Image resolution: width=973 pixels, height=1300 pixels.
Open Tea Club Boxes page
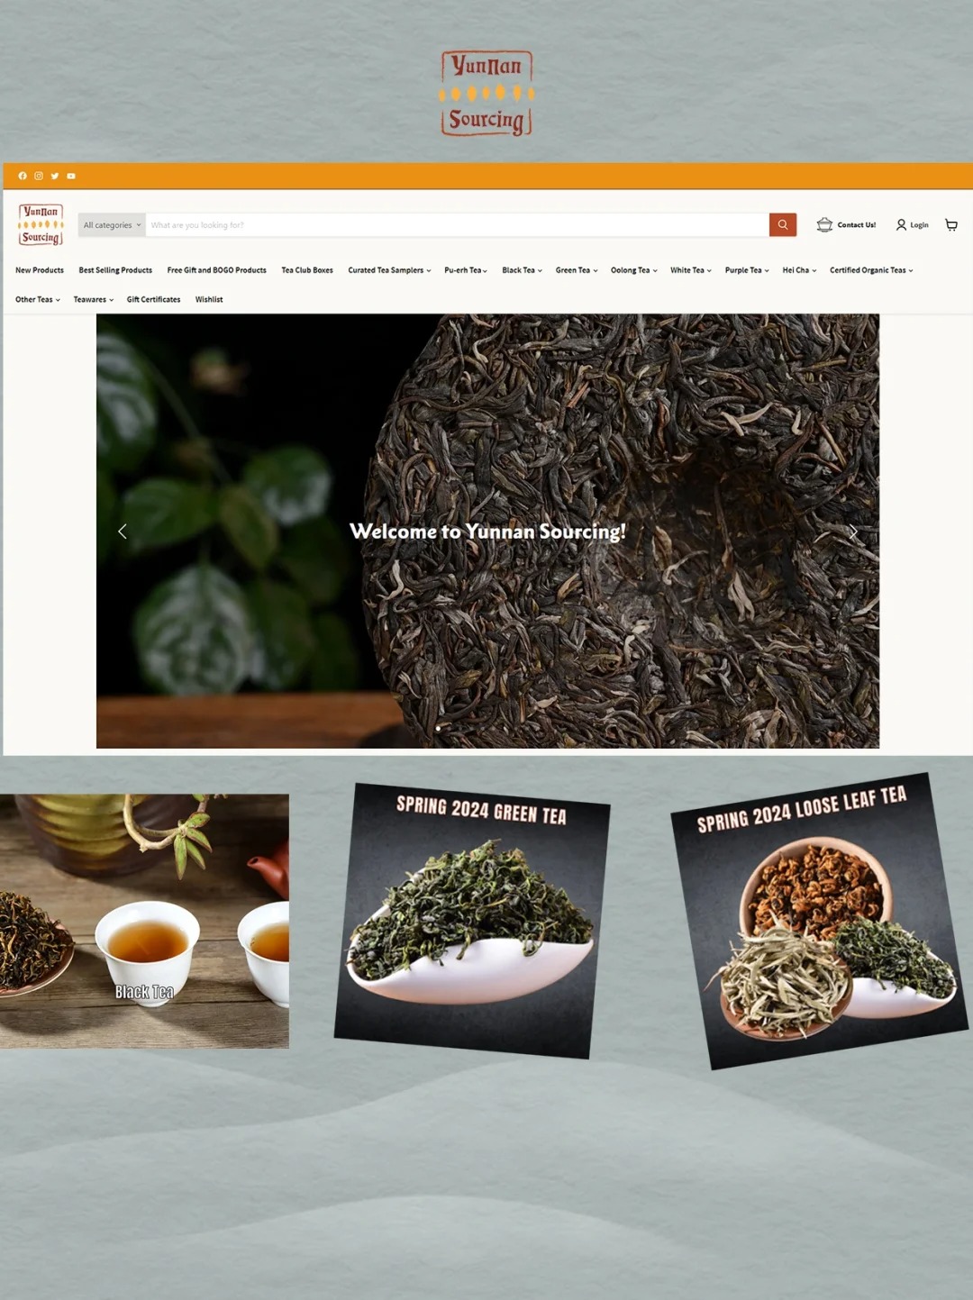coord(307,270)
